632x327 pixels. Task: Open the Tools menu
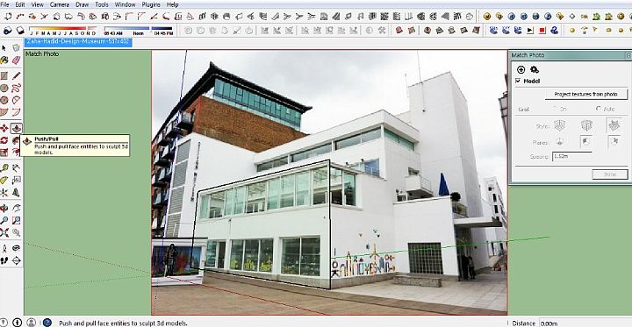[x=102, y=4]
